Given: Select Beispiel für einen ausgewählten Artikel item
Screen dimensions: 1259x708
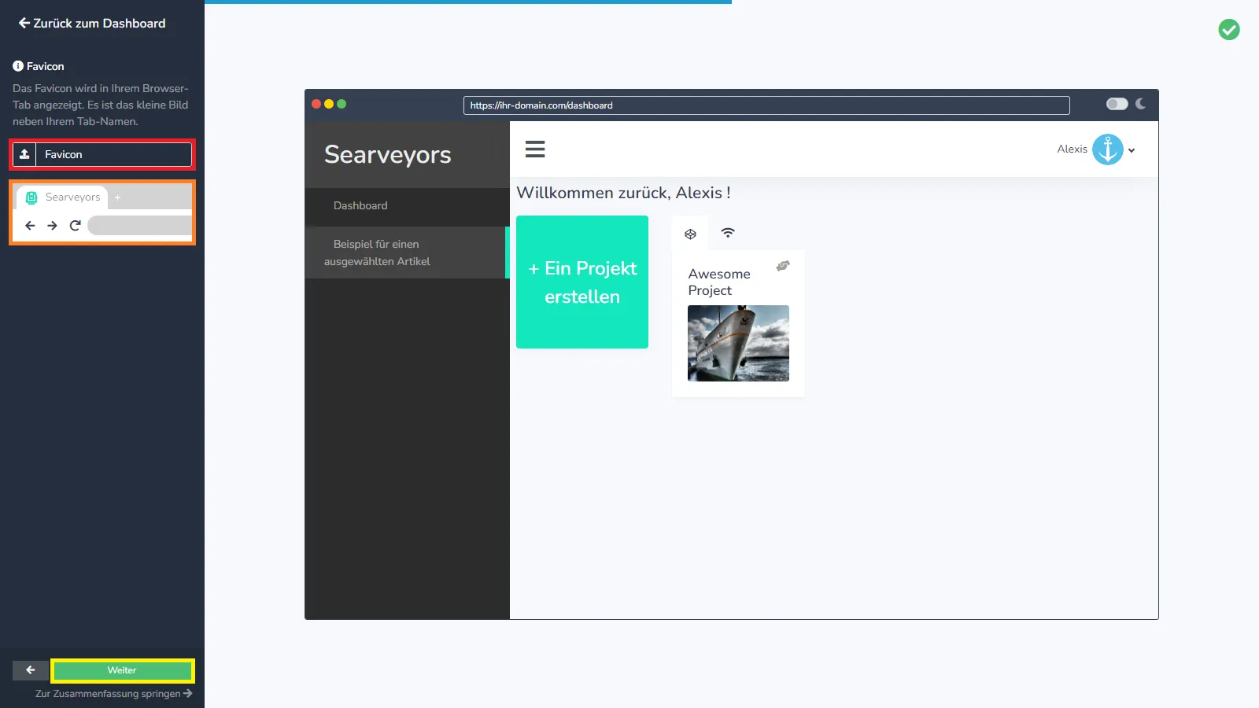Looking at the screenshot, I should pos(407,253).
